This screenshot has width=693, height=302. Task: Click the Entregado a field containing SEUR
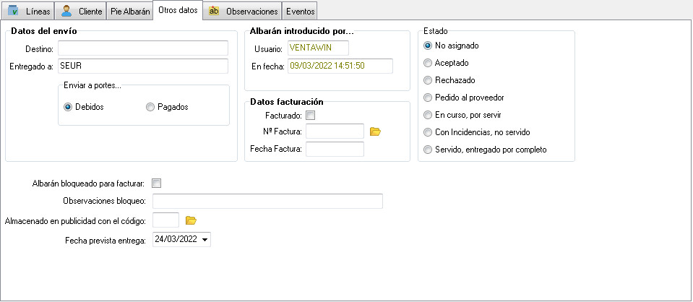coord(143,66)
